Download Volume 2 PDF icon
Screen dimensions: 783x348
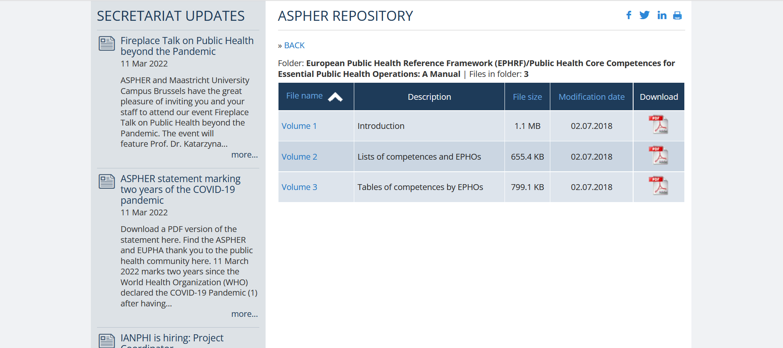658,156
